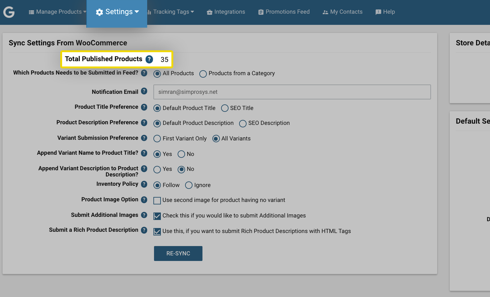
Task: Click the RE-SYNC button
Action: click(x=178, y=254)
